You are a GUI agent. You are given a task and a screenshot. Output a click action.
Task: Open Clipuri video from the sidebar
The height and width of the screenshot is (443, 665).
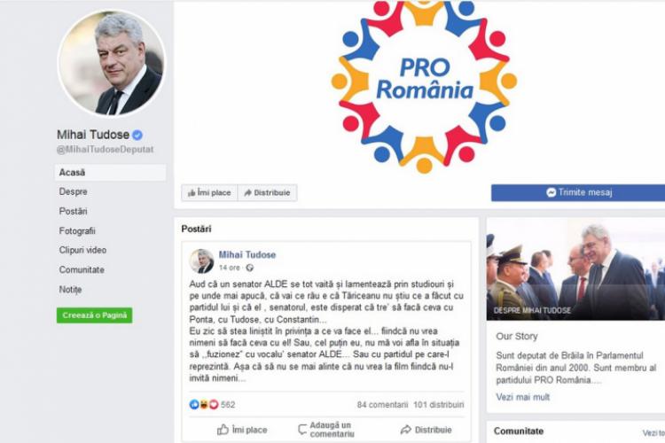(x=82, y=250)
